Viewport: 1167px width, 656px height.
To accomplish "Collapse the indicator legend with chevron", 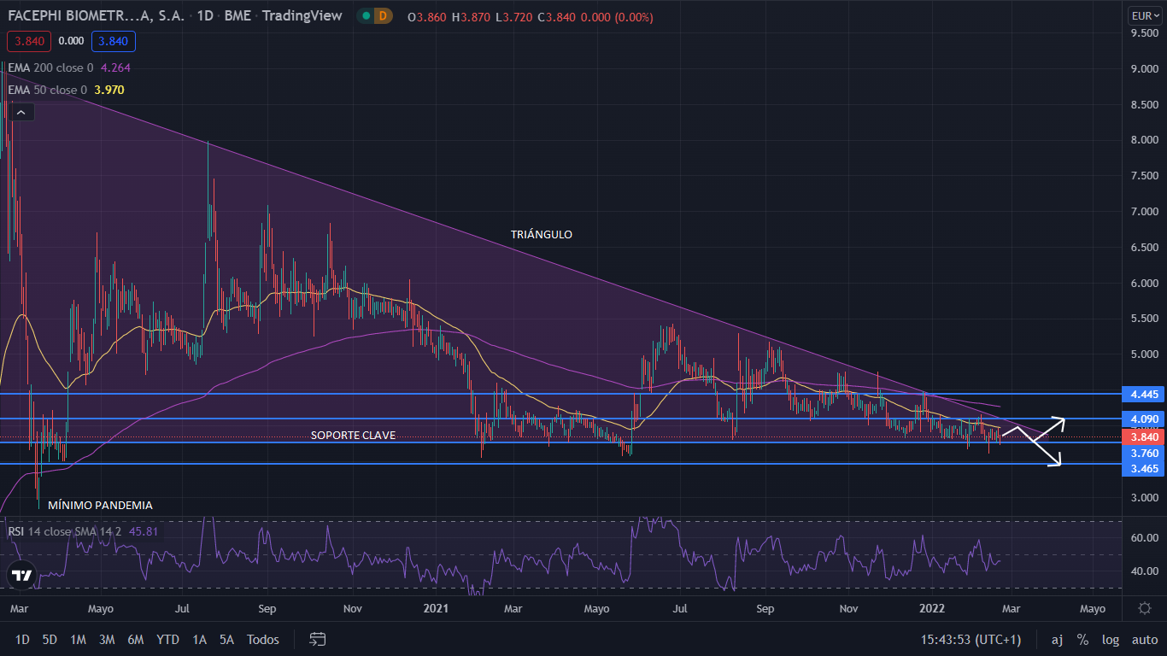I will tap(22, 112).
